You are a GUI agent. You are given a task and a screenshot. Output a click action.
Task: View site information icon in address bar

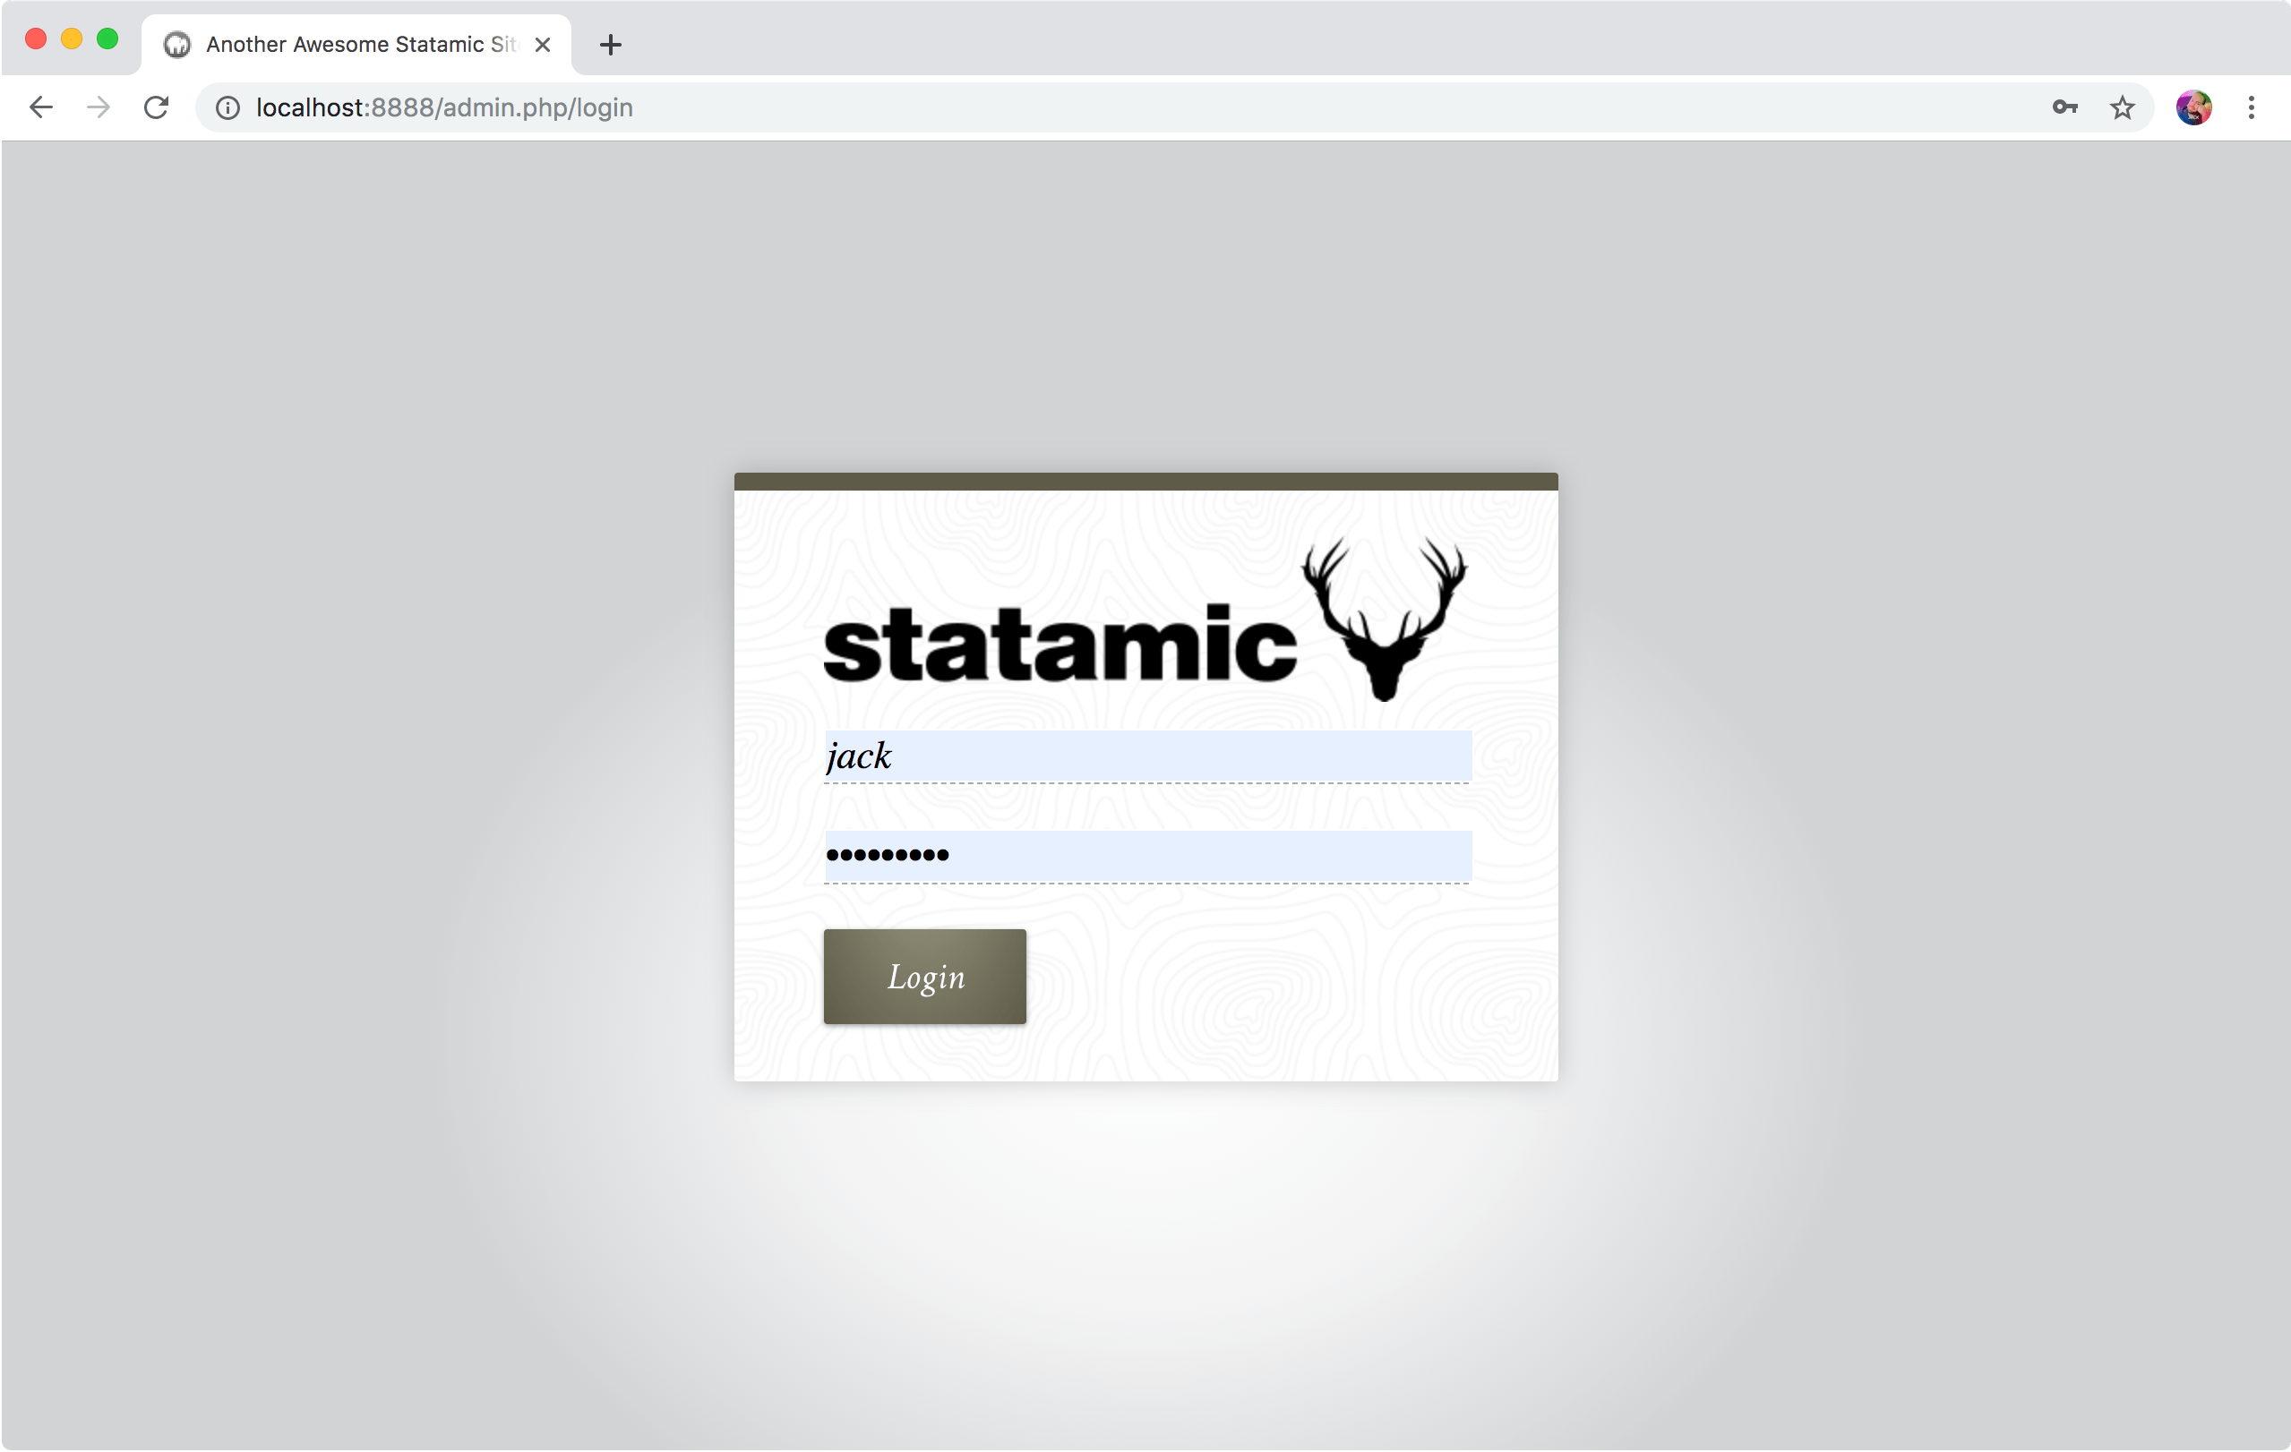[x=227, y=107]
